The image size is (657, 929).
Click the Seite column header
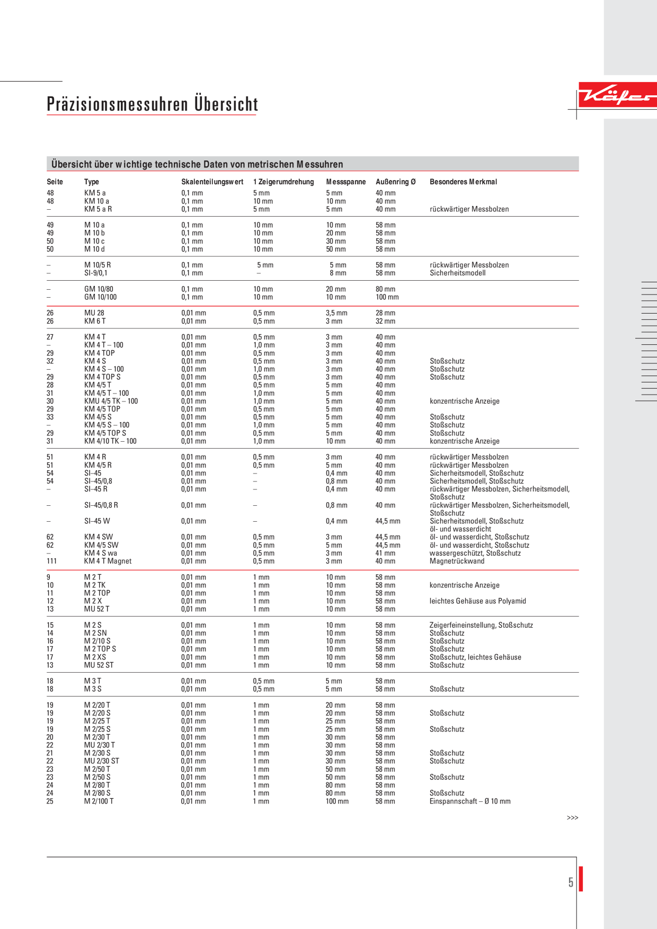click(55, 182)
